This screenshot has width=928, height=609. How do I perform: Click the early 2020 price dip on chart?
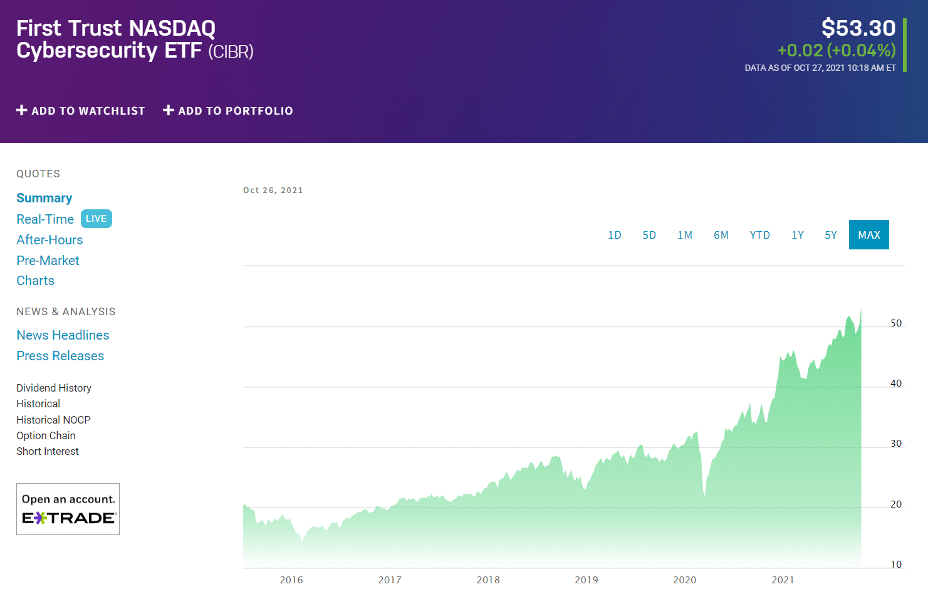click(x=704, y=495)
